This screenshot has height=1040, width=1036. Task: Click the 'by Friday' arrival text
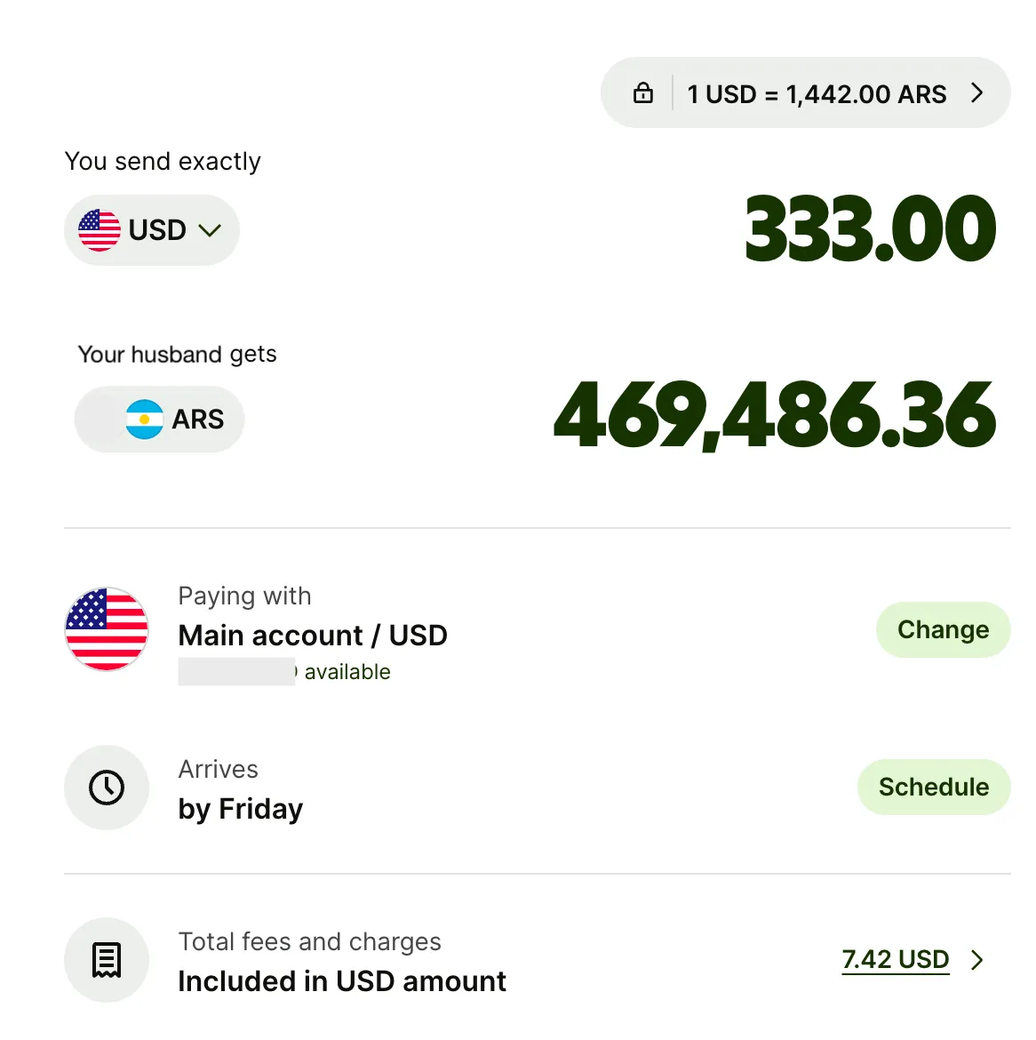point(241,809)
